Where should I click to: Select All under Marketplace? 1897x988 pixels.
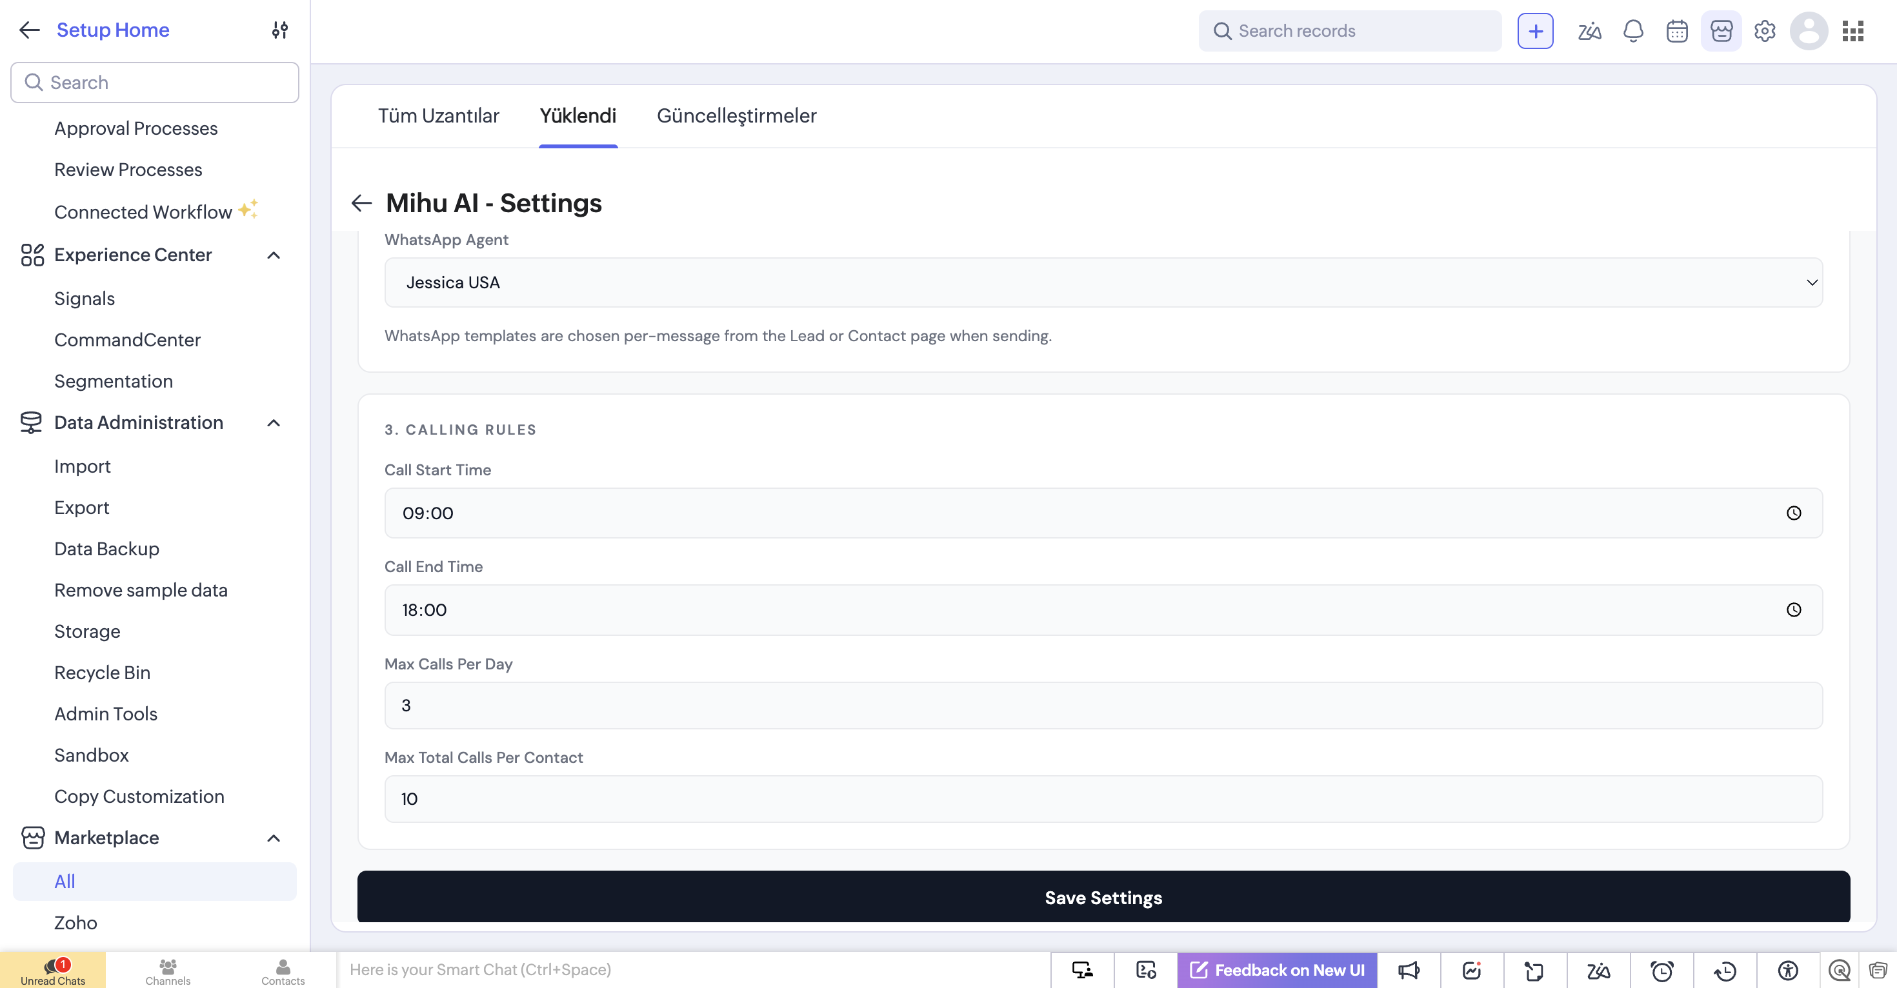click(x=155, y=881)
